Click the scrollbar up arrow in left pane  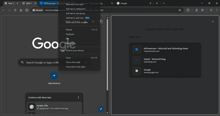coord(107,18)
